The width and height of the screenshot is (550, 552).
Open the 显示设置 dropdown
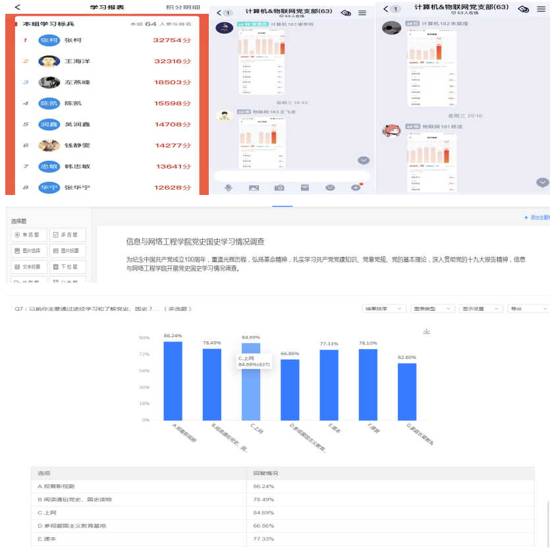point(481,308)
